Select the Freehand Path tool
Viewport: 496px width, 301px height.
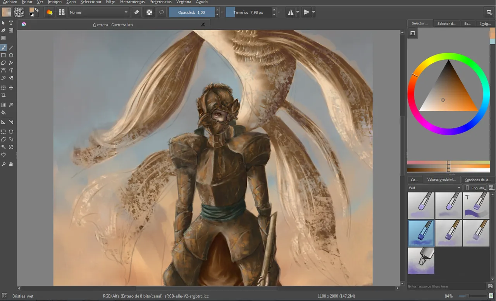pyautogui.click(x=11, y=71)
